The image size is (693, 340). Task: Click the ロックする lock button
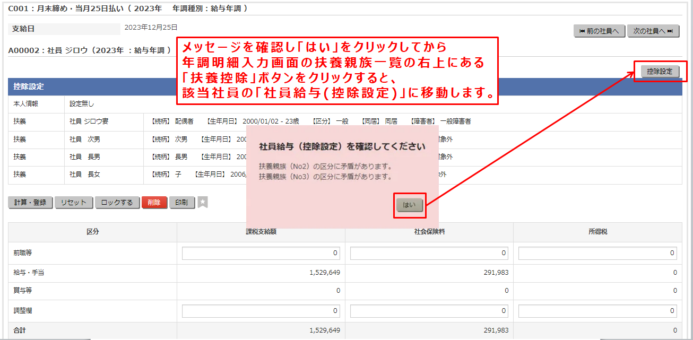[117, 202]
